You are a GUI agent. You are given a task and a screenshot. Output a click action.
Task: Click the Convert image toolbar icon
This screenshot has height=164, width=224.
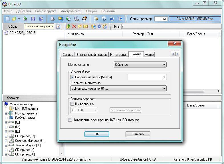[60, 19]
